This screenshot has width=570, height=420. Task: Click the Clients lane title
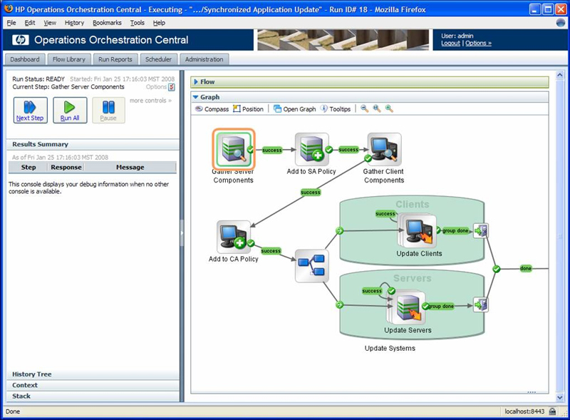pos(413,205)
